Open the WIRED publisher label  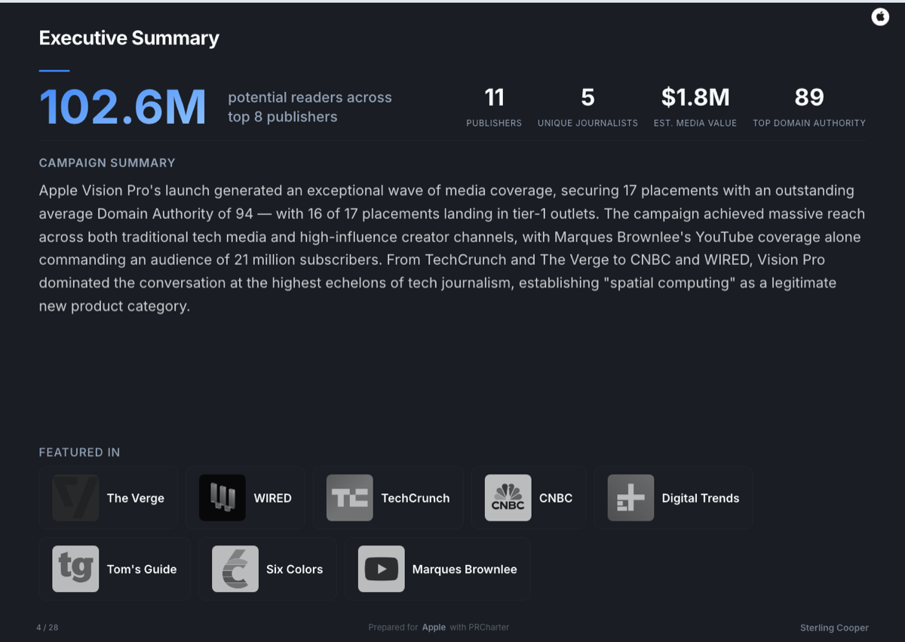272,498
